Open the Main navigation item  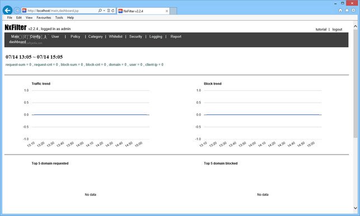[x=15, y=36]
